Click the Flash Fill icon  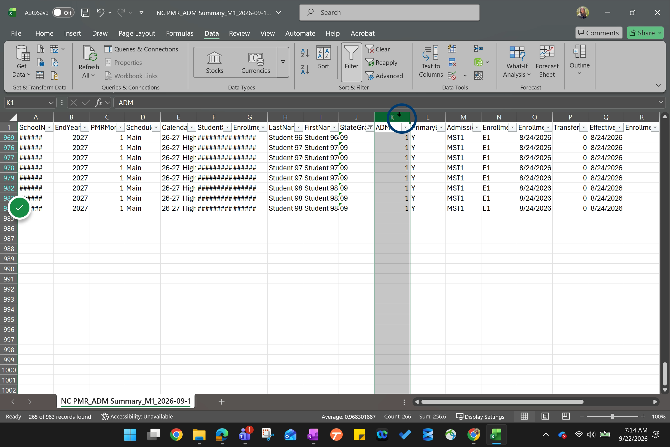[x=452, y=48]
